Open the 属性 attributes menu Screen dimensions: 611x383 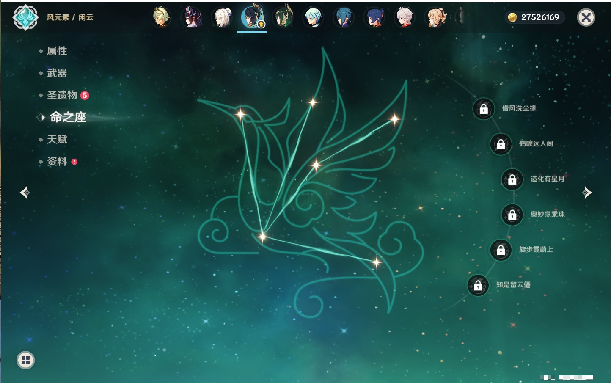coord(57,51)
